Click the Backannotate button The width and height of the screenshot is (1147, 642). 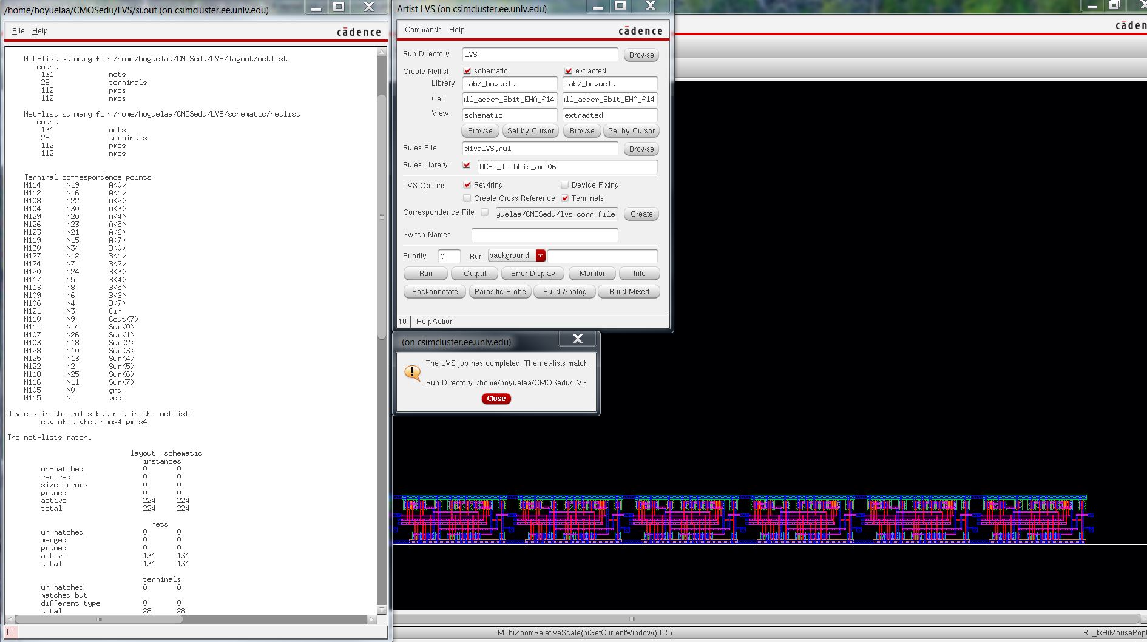(435, 292)
